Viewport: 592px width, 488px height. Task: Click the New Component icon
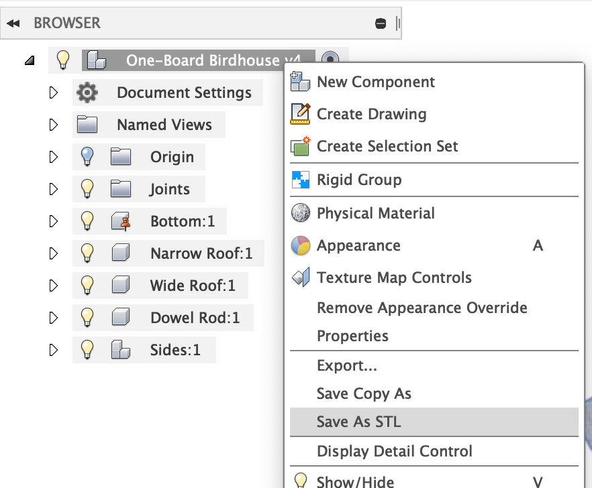point(300,82)
